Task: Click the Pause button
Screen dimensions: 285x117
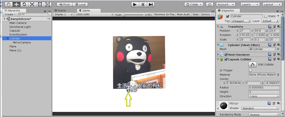Action: pyautogui.click(x=143, y=5)
